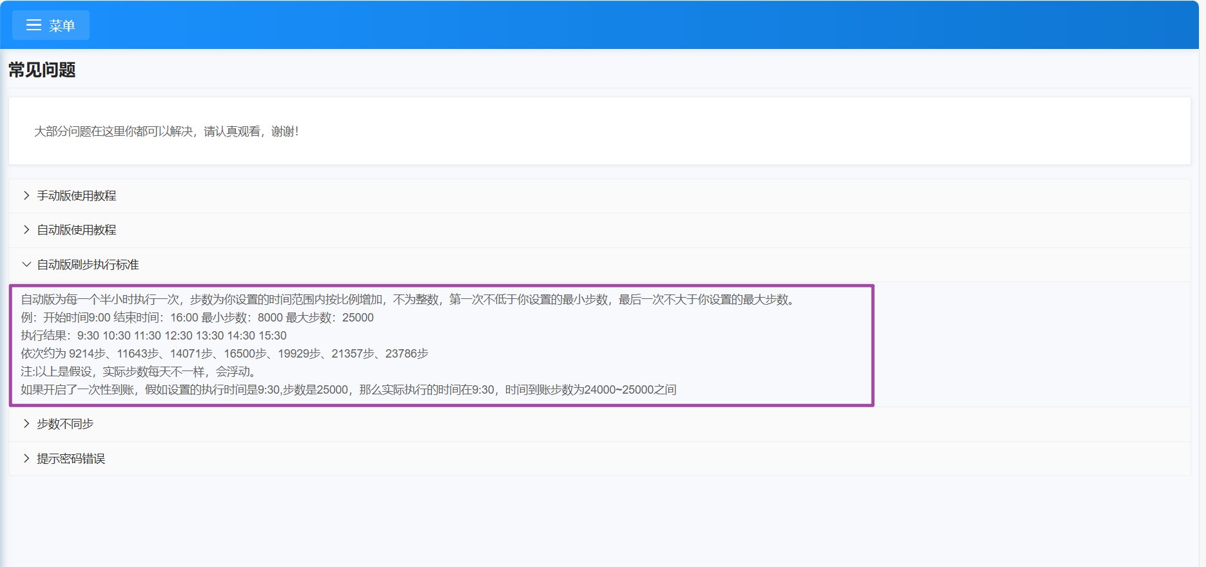The width and height of the screenshot is (1206, 567).
Task: Click the intro text 大部分问题在这里你都可以解决
Action: click(x=166, y=131)
